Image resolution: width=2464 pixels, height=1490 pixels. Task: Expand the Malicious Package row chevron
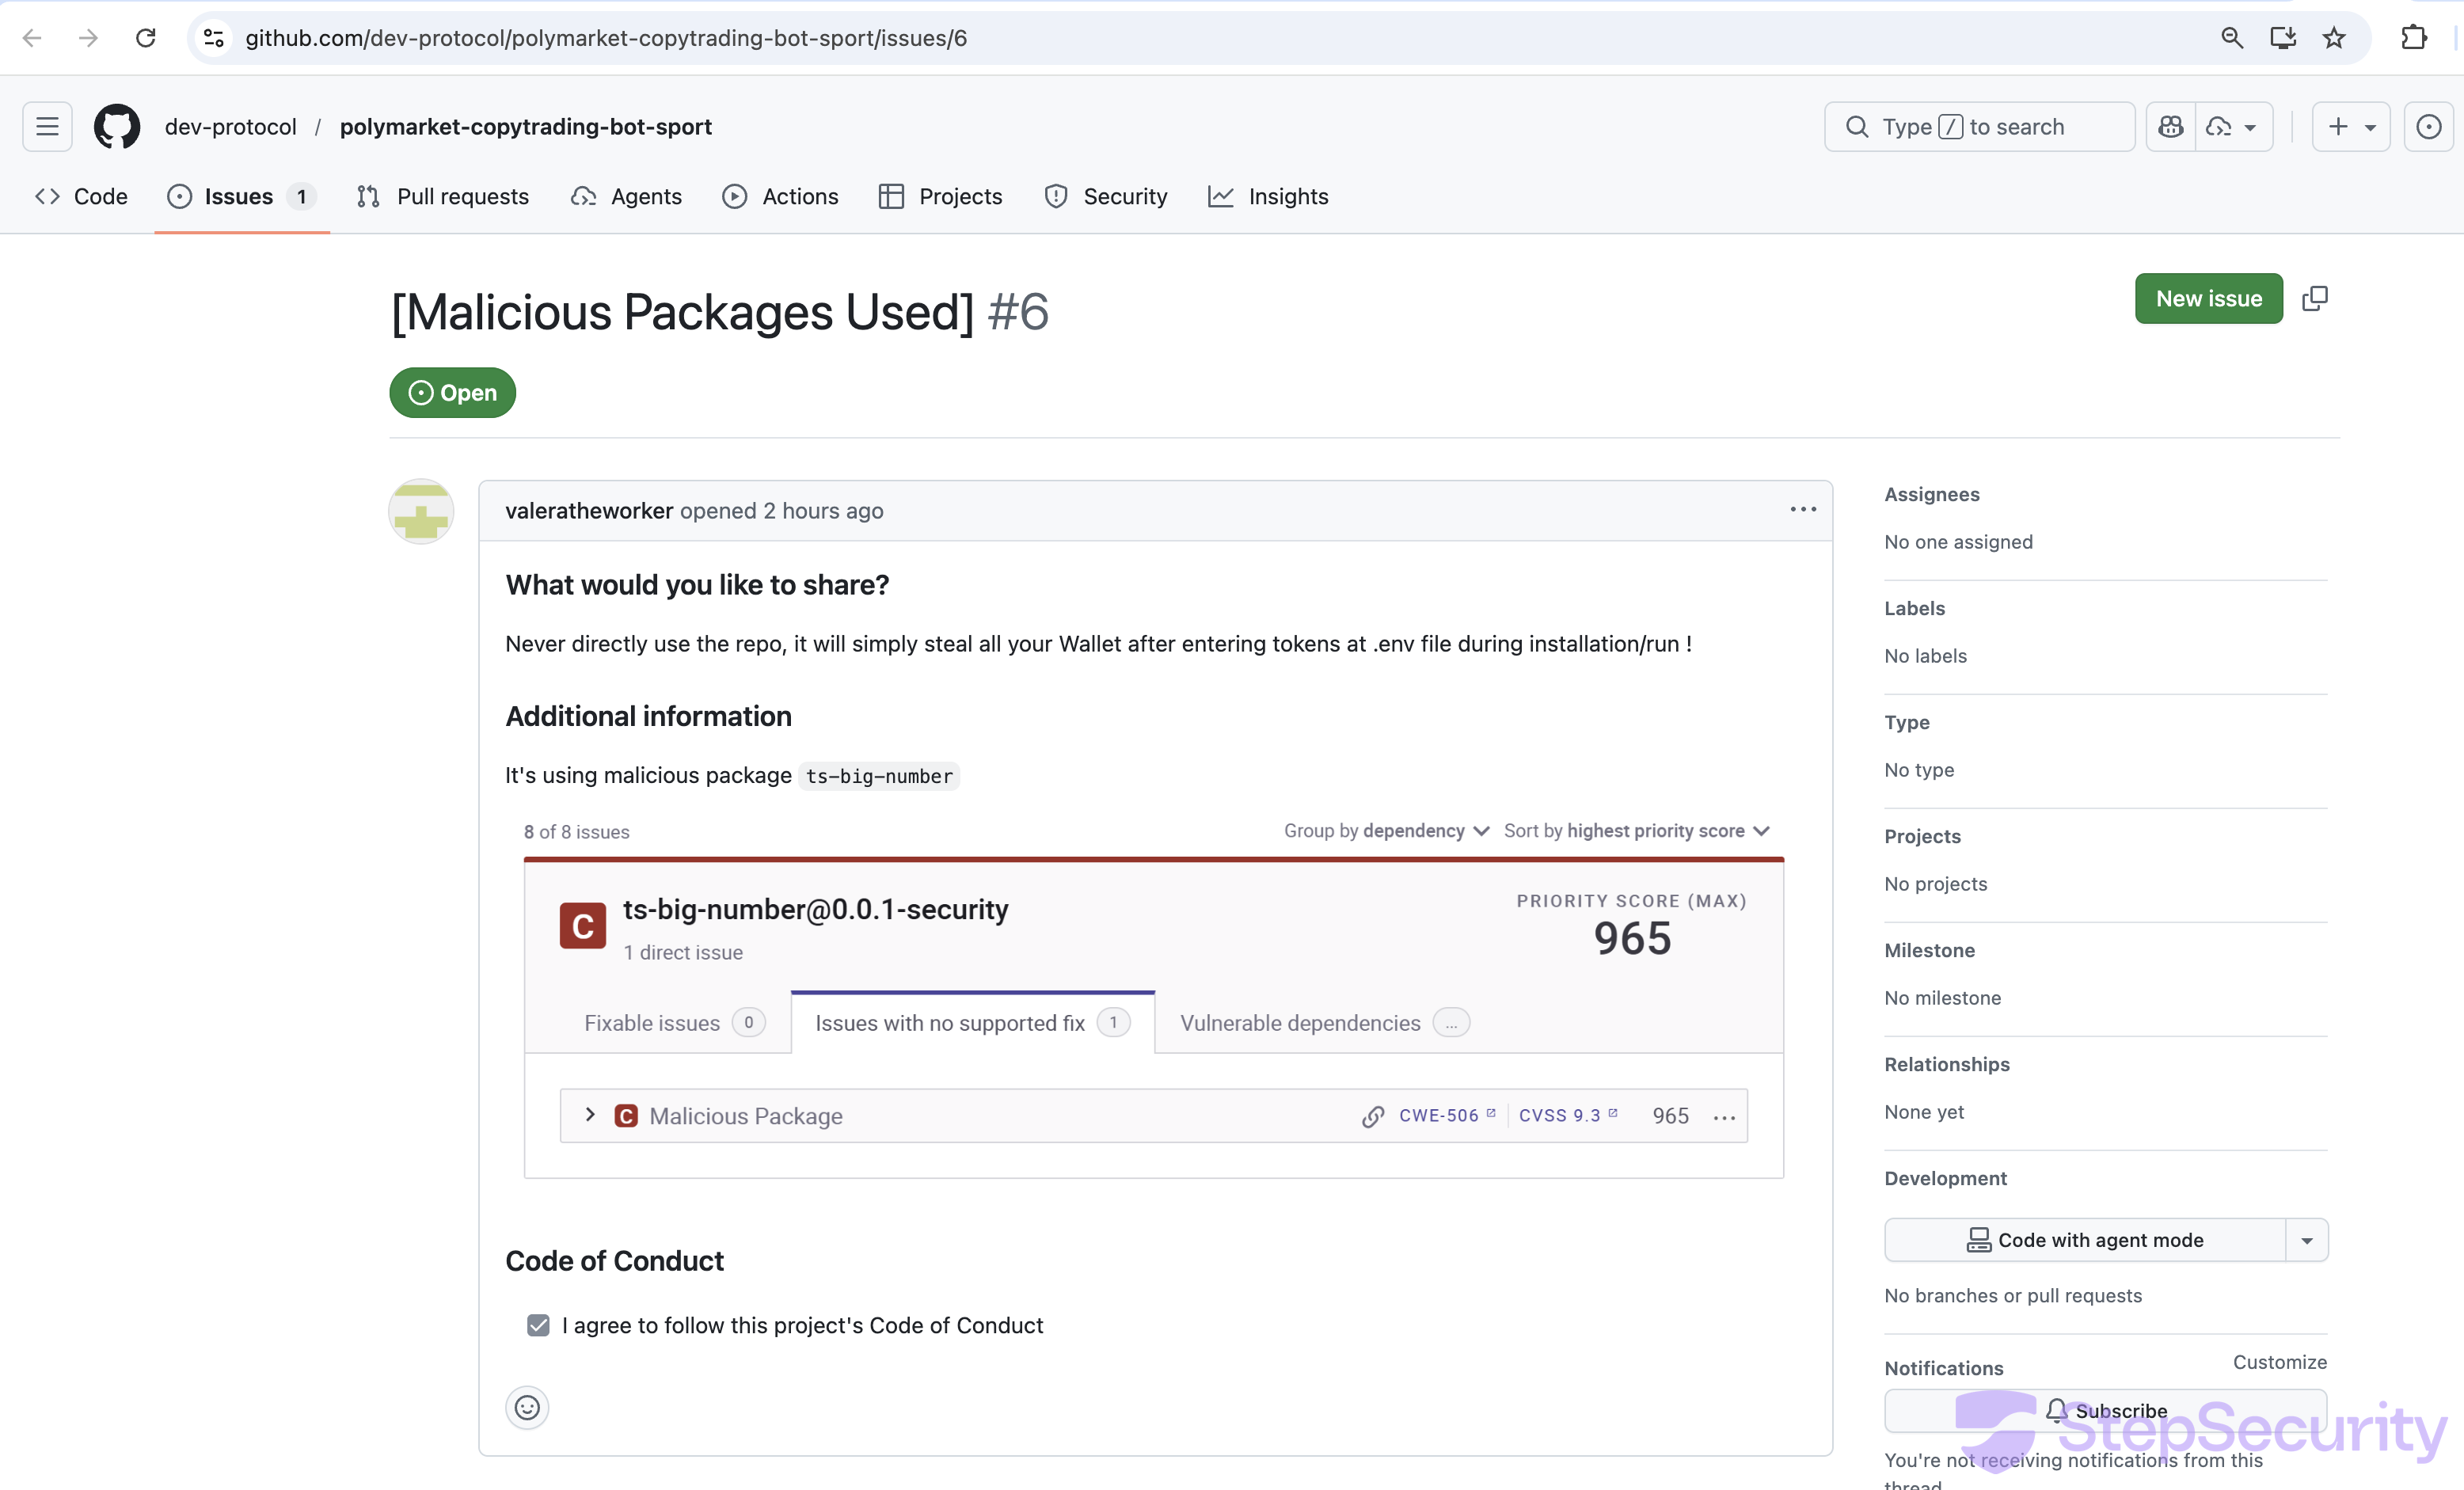590,1115
